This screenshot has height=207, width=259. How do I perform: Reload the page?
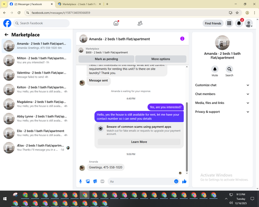click(19, 13)
